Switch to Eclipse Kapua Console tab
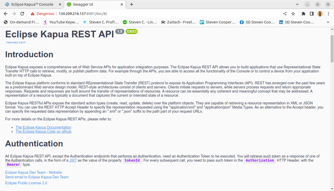The height and width of the screenshot is (191, 334). point(32,4)
